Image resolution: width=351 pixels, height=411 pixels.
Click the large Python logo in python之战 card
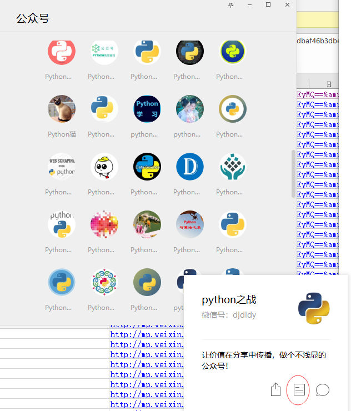coord(314,308)
